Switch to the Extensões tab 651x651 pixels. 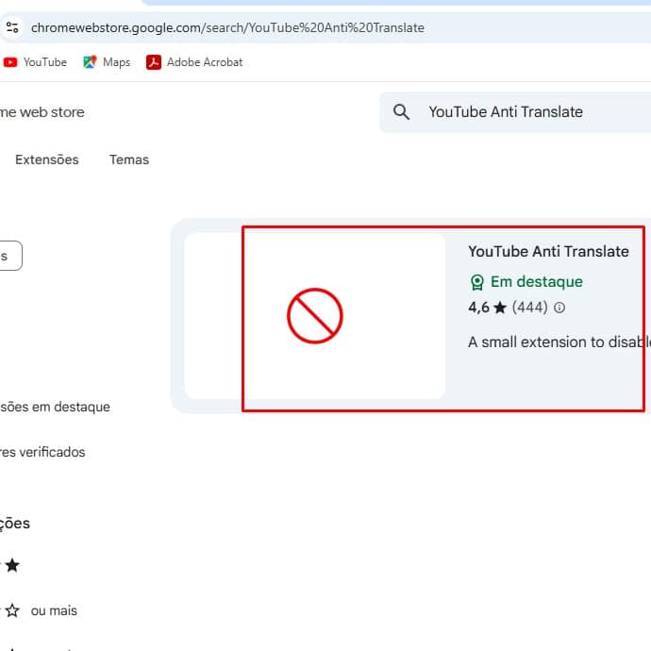click(x=47, y=160)
